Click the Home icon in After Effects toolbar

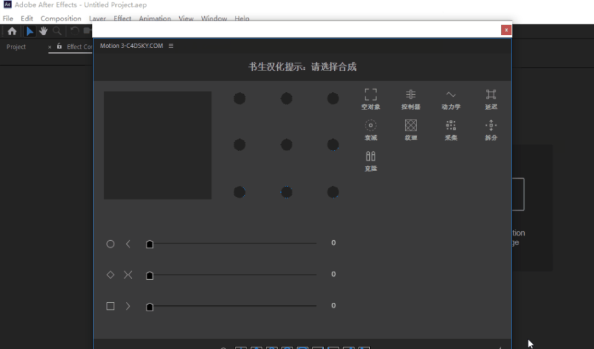tap(12, 31)
